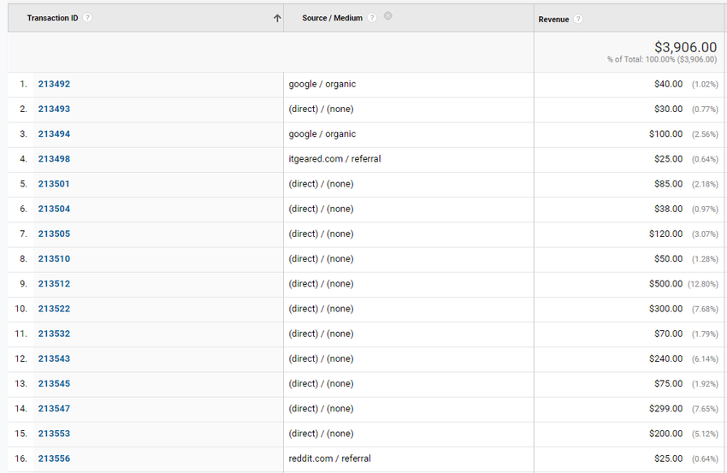Click the (7.65%) revenue share value
Screen dimensions: 727x473
pos(705,410)
